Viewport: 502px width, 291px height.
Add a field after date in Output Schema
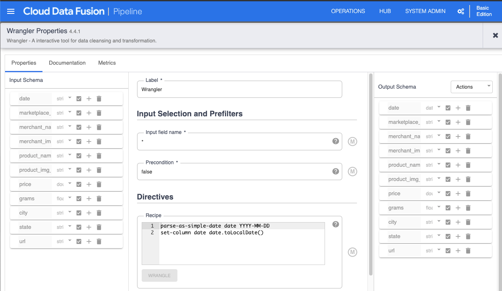point(458,108)
